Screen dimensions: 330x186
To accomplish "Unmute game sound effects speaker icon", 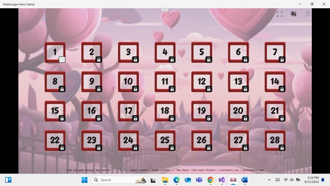I will (293, 14).
